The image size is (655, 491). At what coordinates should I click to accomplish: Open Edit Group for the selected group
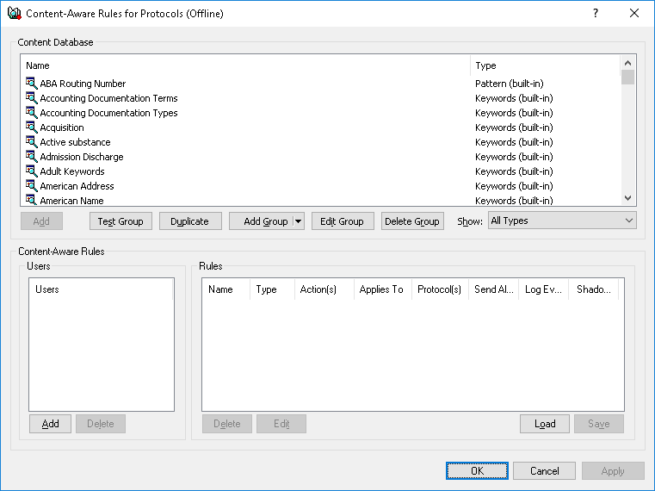click(342, 221)
